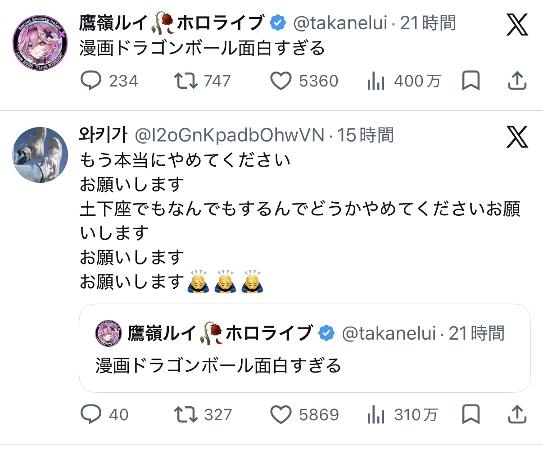Screen dimensions: 543x450
Task: Share the quote tweet by 와키가
Action: point(517,414)
